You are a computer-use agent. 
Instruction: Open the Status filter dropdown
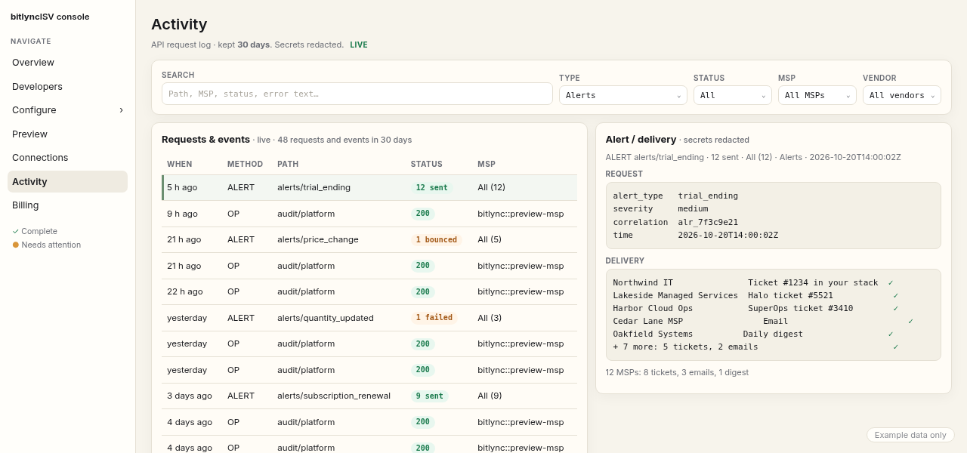733,95
